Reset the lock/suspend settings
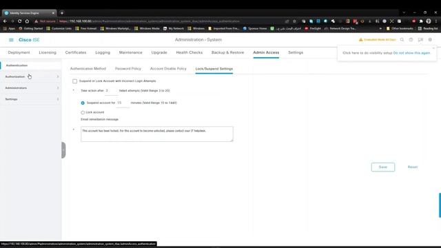 coord(413,167)
